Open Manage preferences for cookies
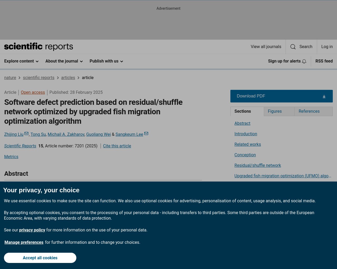This screenshot has height=269, width=337. (24, 242)
